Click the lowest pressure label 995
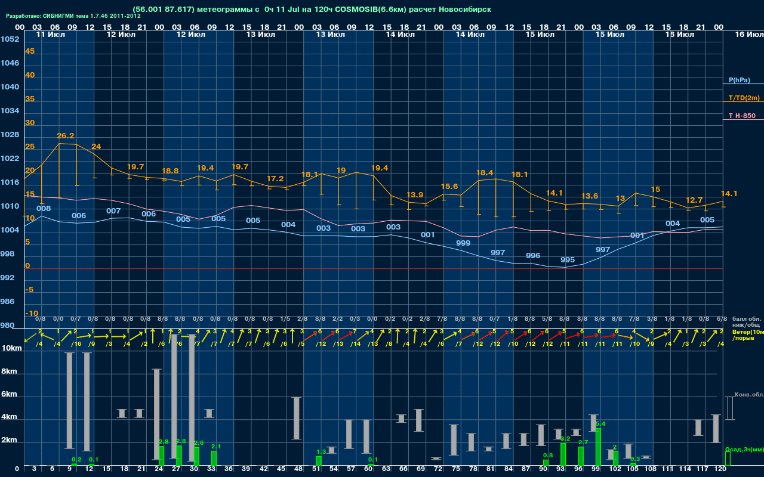 [x=568, y=260]
